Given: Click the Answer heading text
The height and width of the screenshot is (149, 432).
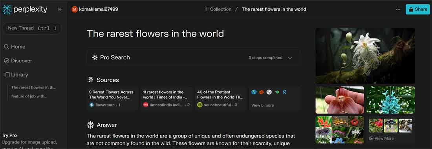Looking at the screenshot, I should pyautogui.click(x=106, y=125).
